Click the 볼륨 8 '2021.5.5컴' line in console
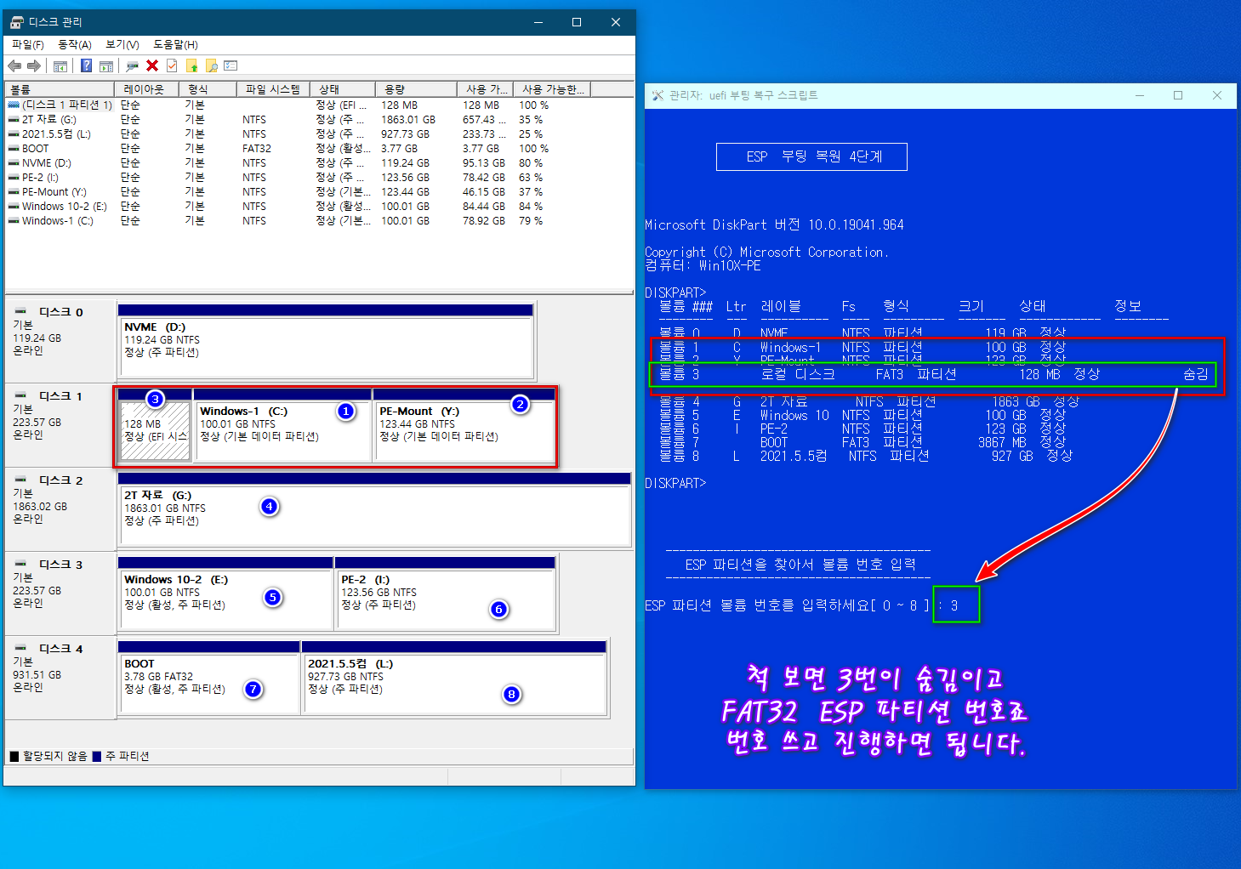The height and width of the screenshot is (869, 1241). pos(865,456)
